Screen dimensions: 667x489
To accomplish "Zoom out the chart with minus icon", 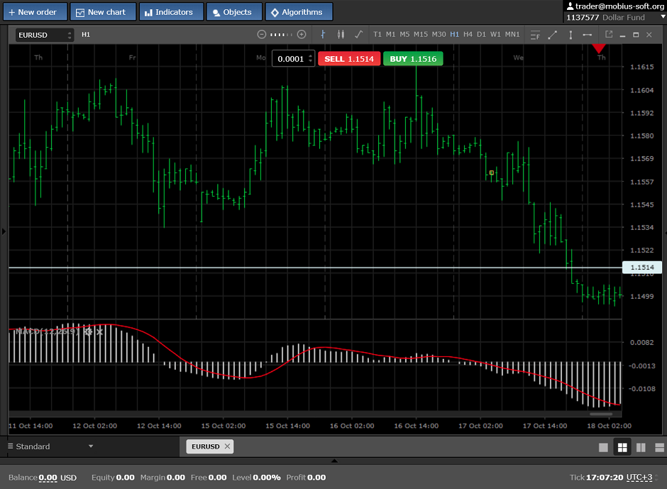I will [x=262, y=35].
